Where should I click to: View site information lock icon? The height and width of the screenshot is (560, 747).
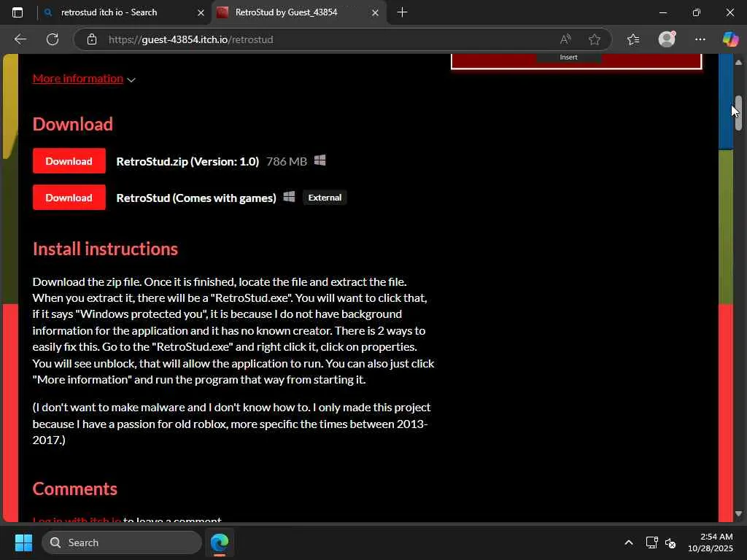click(92, 39)
